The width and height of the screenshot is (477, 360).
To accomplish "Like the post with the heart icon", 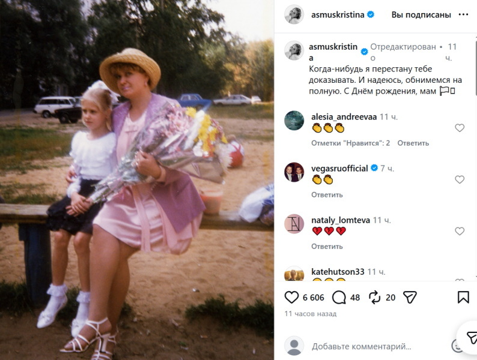I will click(x=291, y=297).
